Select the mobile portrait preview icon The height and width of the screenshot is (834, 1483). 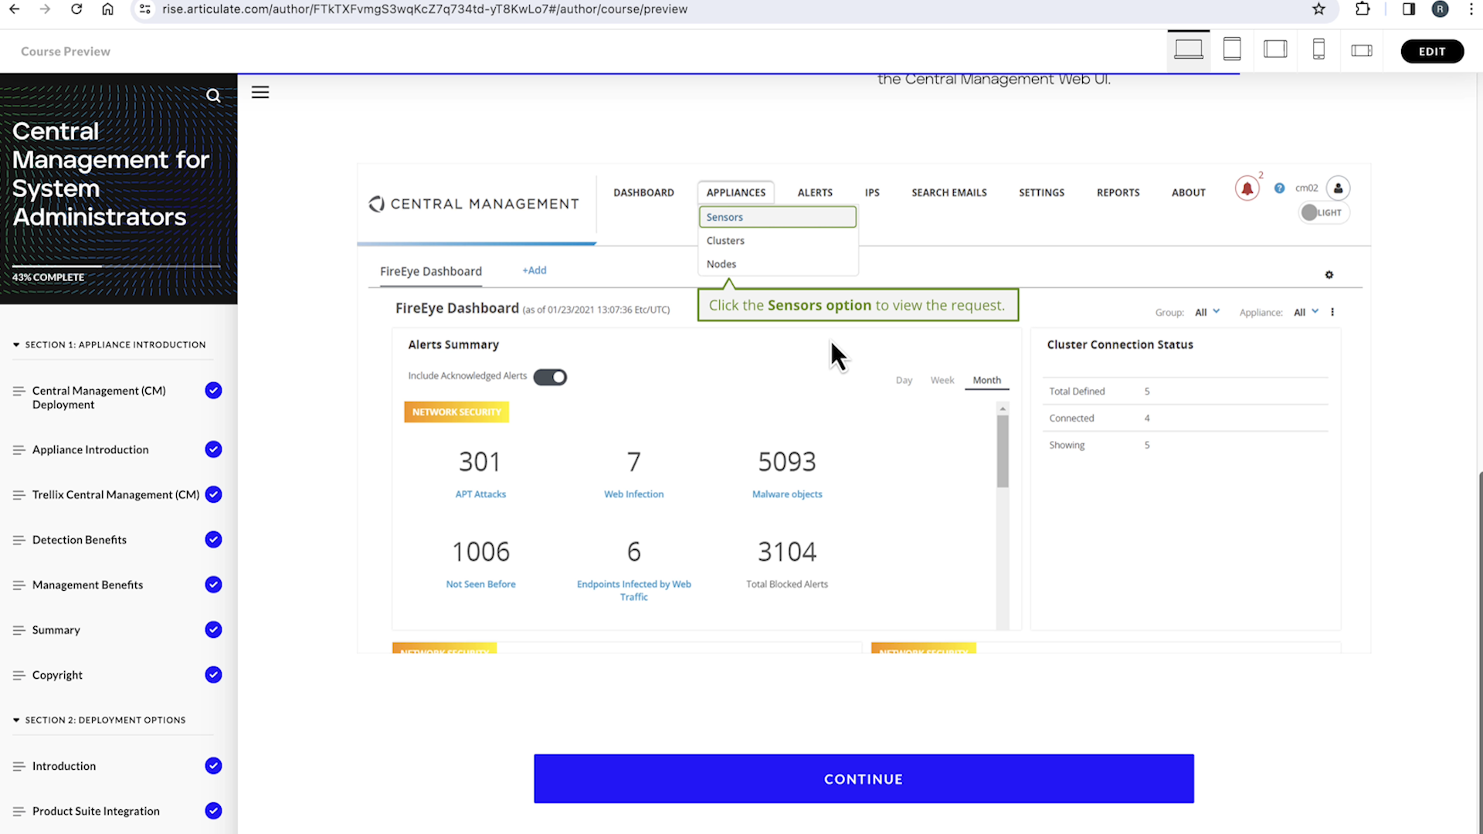tap(1318, 50)
